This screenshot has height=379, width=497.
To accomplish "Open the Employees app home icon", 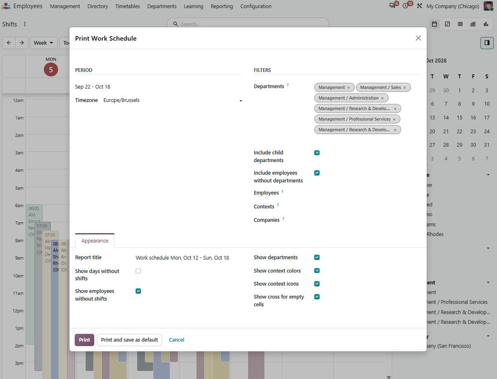I will 6,6.
